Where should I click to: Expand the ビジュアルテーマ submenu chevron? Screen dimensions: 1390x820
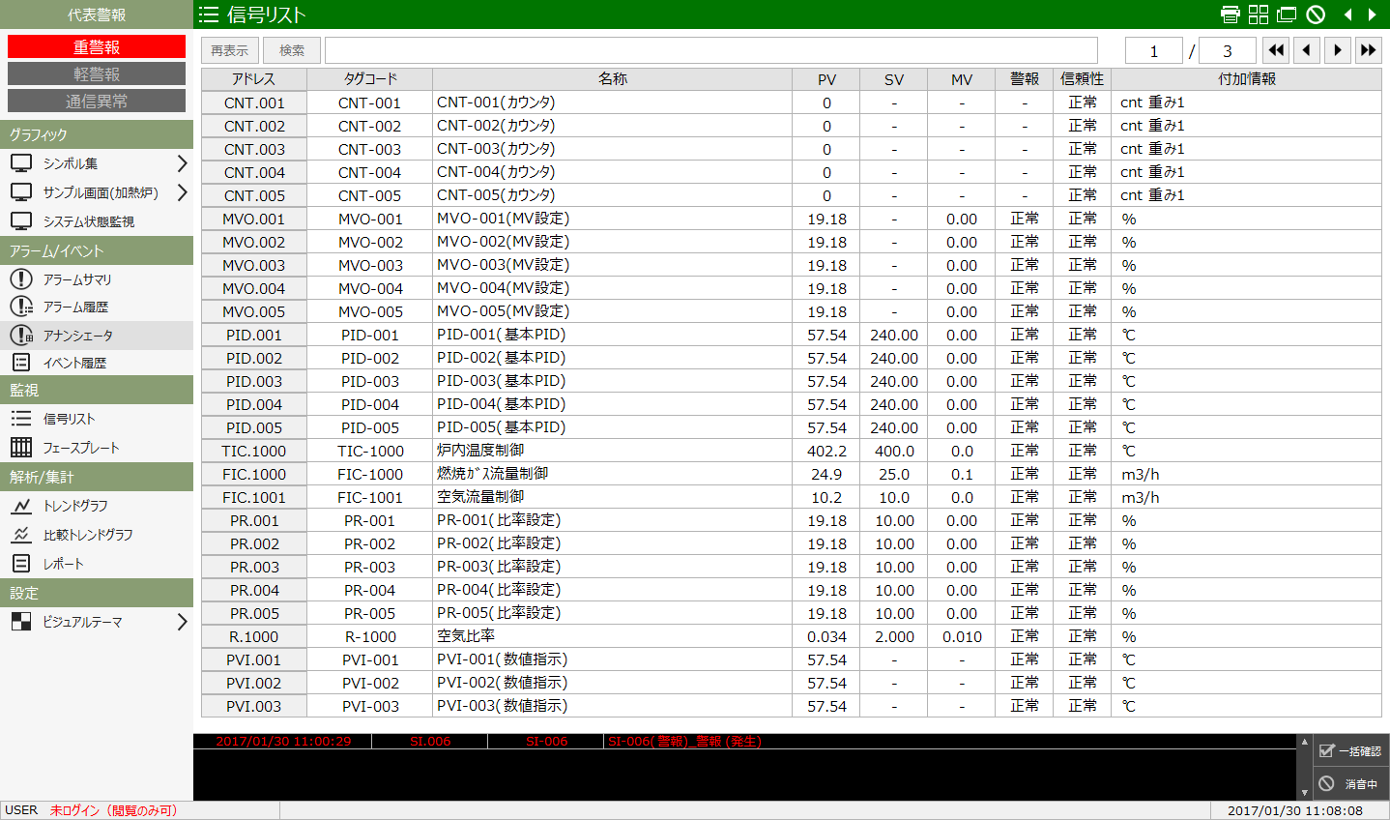(182, 622)
